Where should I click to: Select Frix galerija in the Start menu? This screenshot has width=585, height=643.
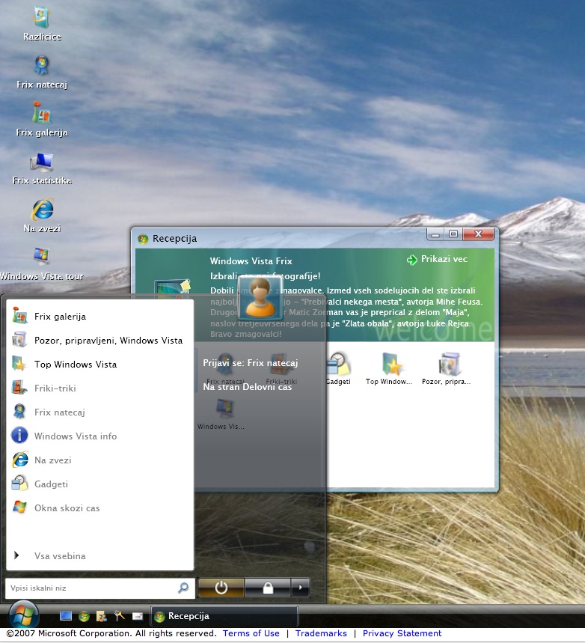click(100, 317)
